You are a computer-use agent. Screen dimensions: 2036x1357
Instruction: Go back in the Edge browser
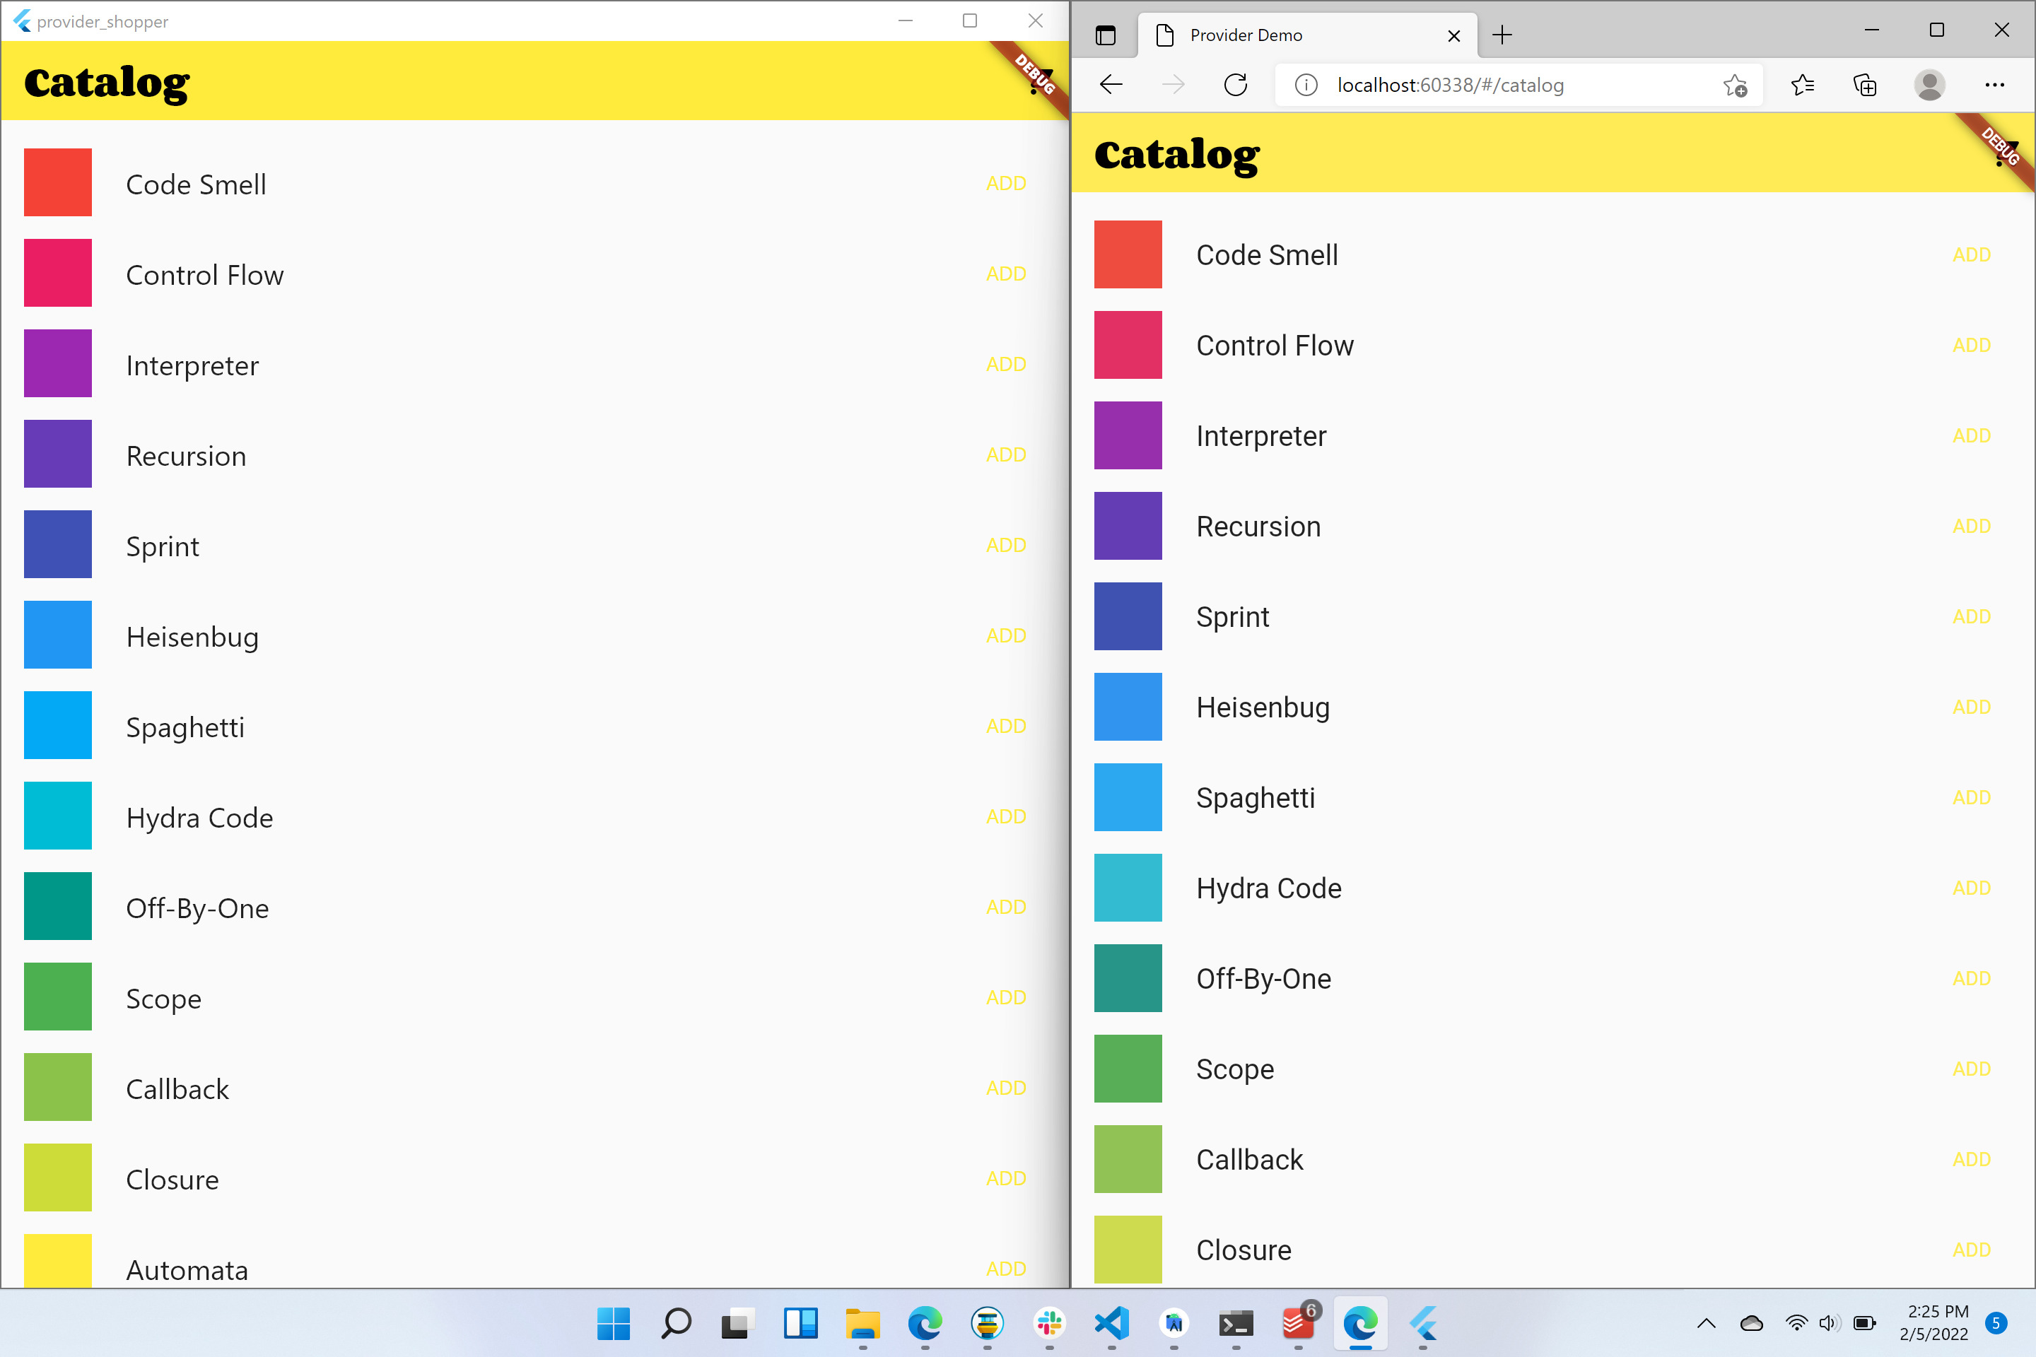(x=1111, y=85)
